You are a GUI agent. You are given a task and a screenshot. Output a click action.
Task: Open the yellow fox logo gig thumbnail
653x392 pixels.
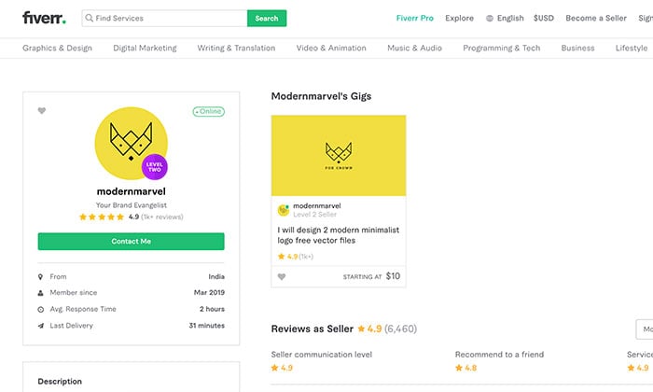339,155
